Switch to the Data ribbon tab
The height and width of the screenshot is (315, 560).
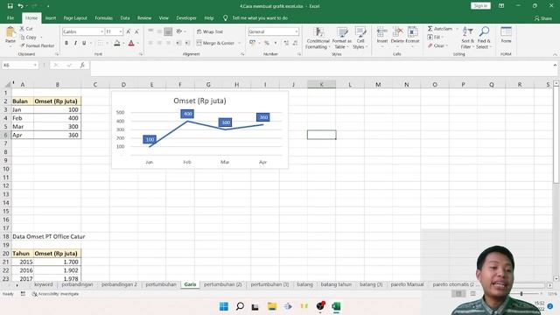click(124, 17)
